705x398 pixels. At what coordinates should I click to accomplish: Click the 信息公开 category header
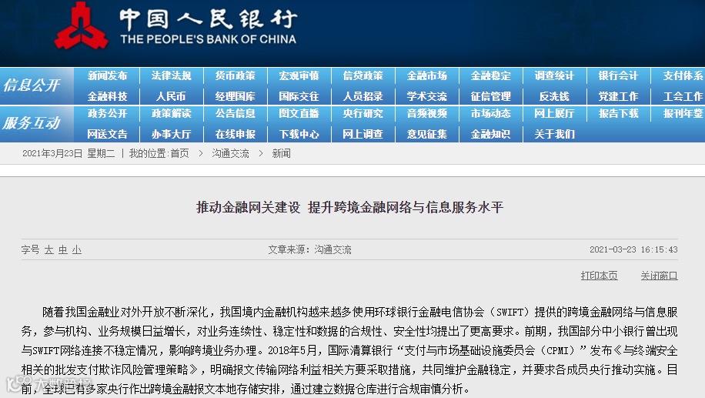(x=32, y=85)
